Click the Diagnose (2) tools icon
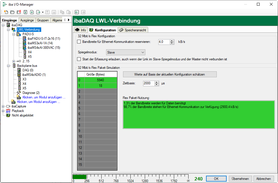Screen dimensions: 278x183 19,93
